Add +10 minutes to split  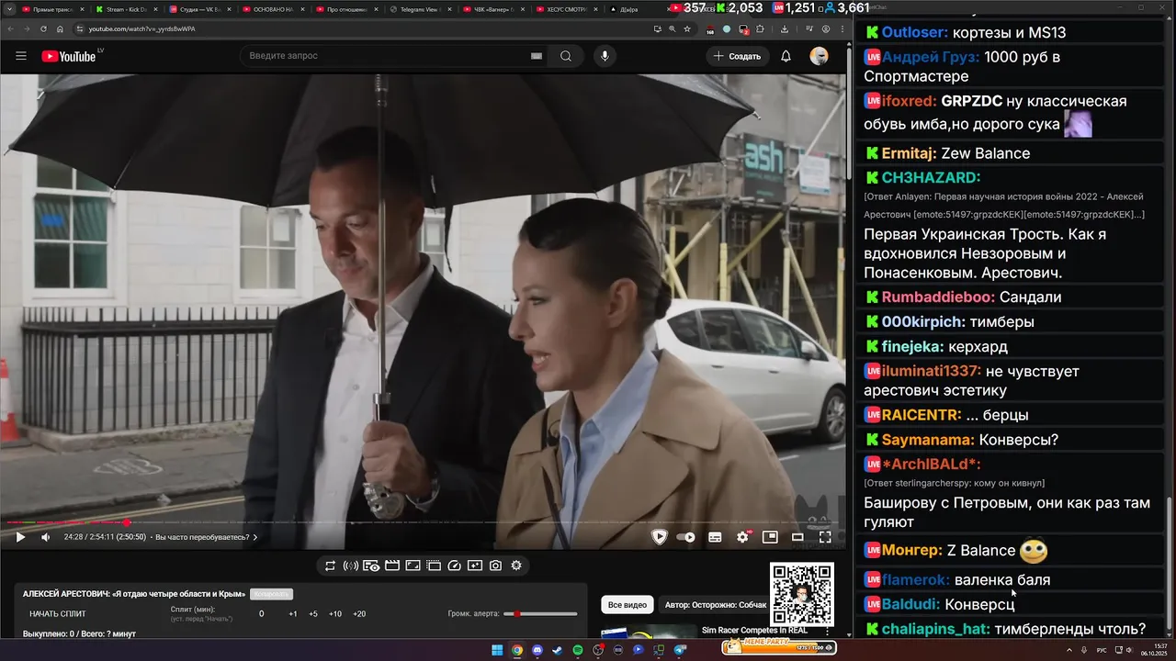[335, 613]
